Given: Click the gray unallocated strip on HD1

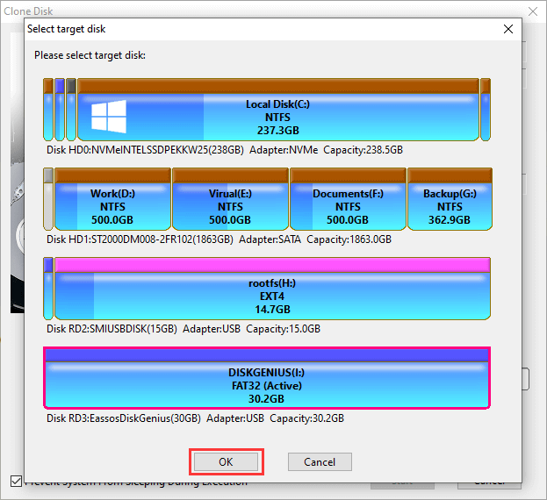Looking at the screenshot, I should pos(48,200).
